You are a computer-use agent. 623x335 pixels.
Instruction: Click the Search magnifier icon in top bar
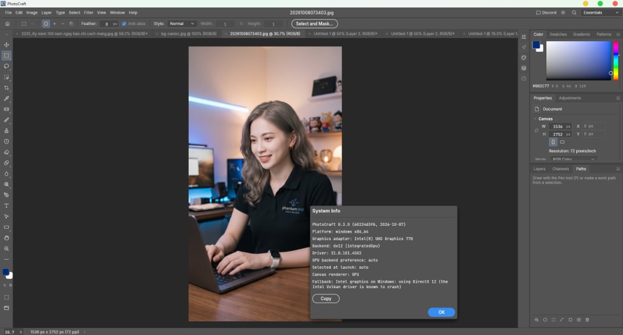pos(574,12)
